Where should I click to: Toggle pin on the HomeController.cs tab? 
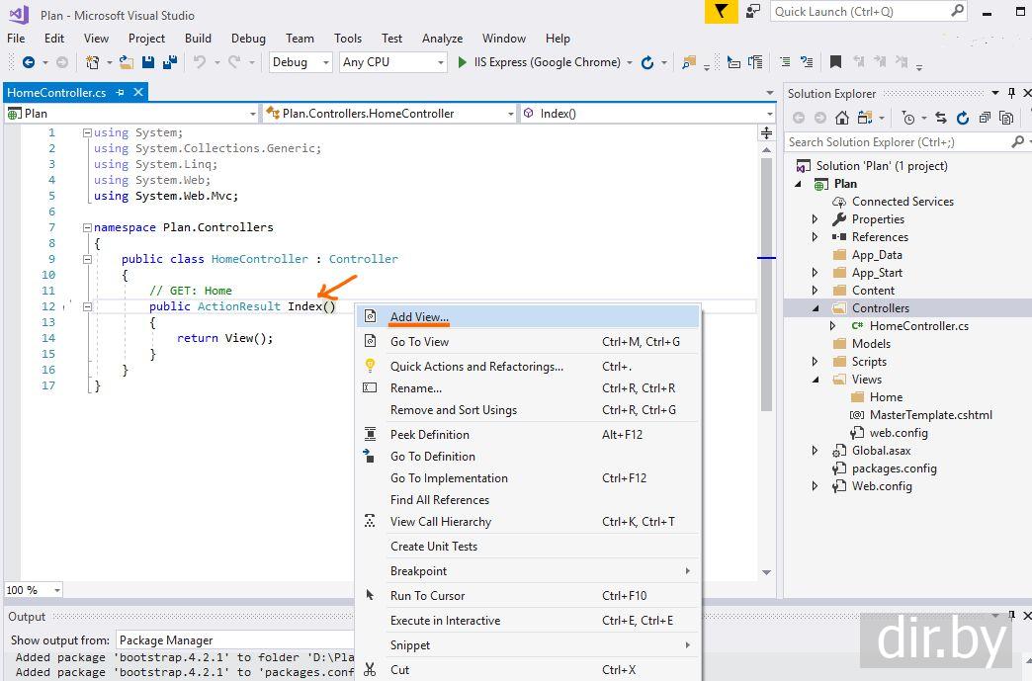(x=121, y=92)
